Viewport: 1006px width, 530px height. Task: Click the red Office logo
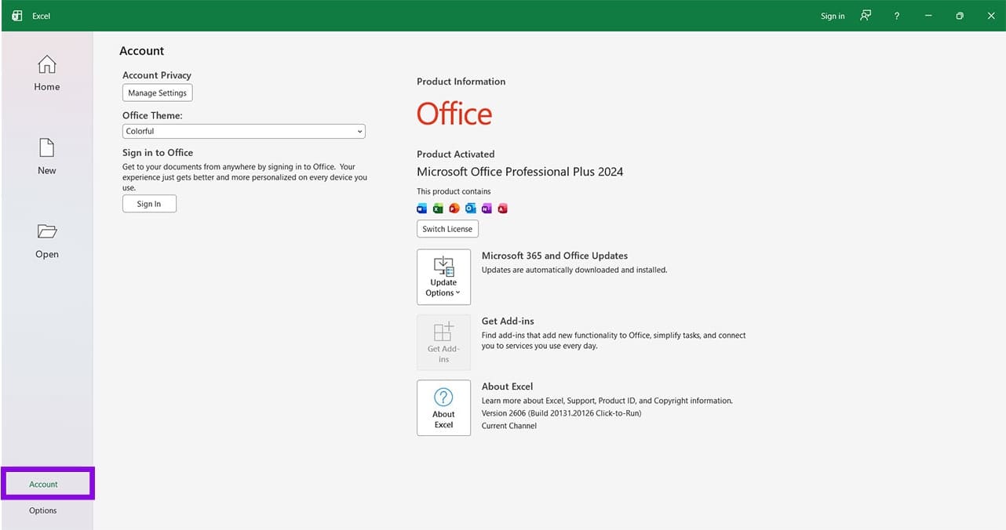click(454, 114)
